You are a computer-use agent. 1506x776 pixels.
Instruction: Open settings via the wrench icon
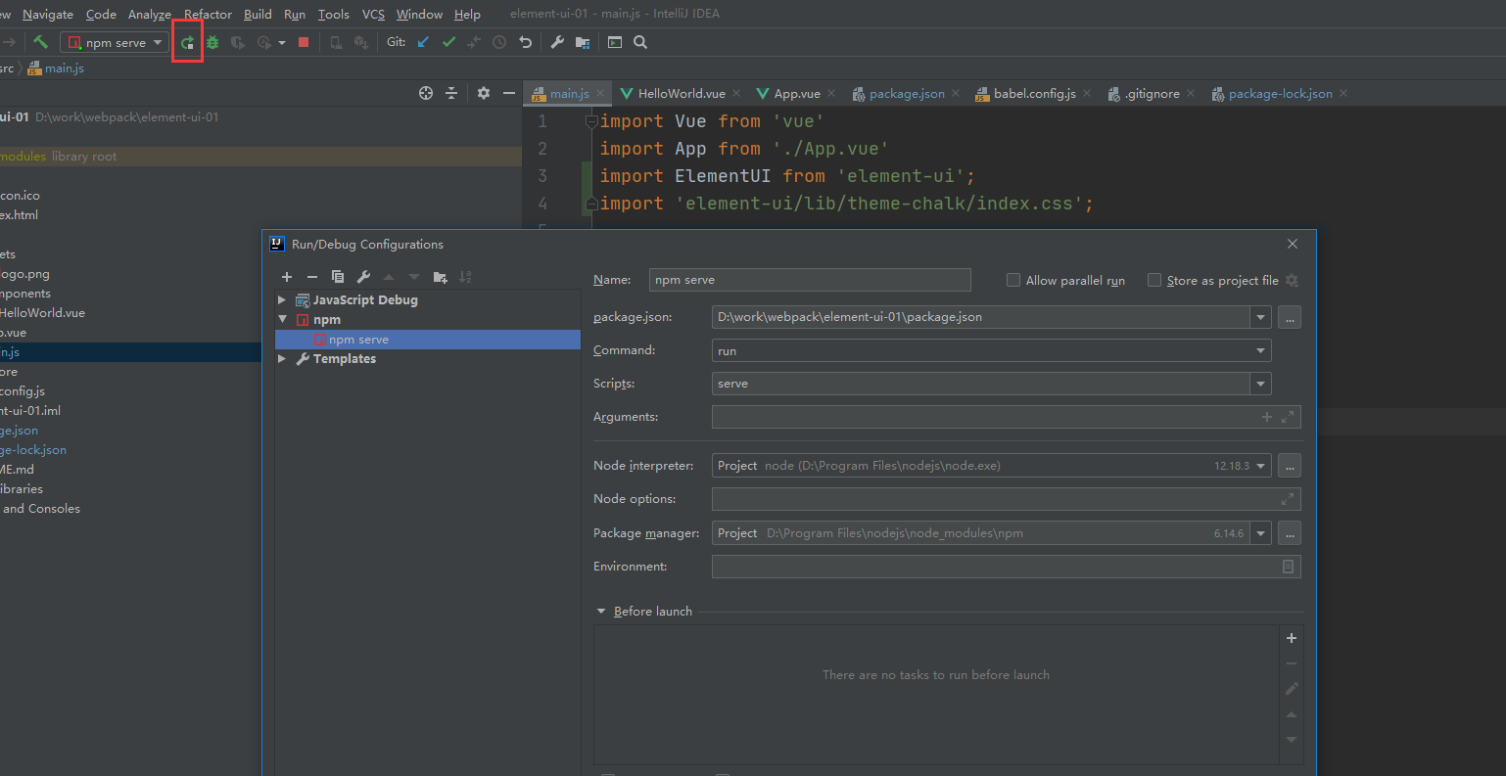361,277
